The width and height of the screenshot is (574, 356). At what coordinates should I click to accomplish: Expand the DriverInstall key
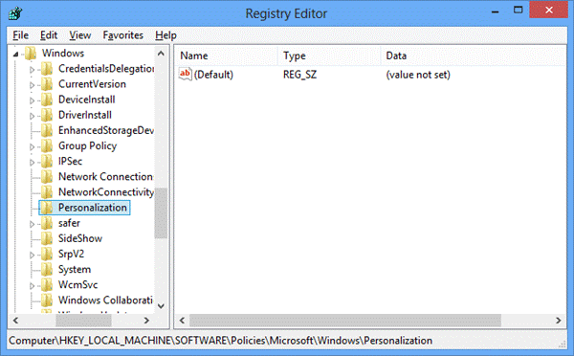click(x=32, y=116)
